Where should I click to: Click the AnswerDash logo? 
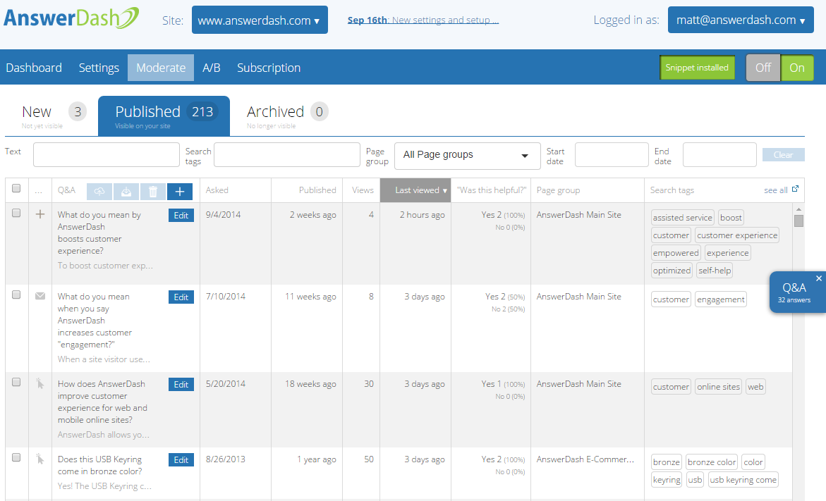tap(71, 18)
